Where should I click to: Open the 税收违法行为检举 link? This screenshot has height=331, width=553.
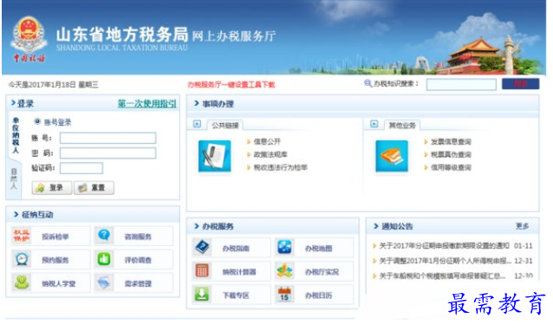280,167
